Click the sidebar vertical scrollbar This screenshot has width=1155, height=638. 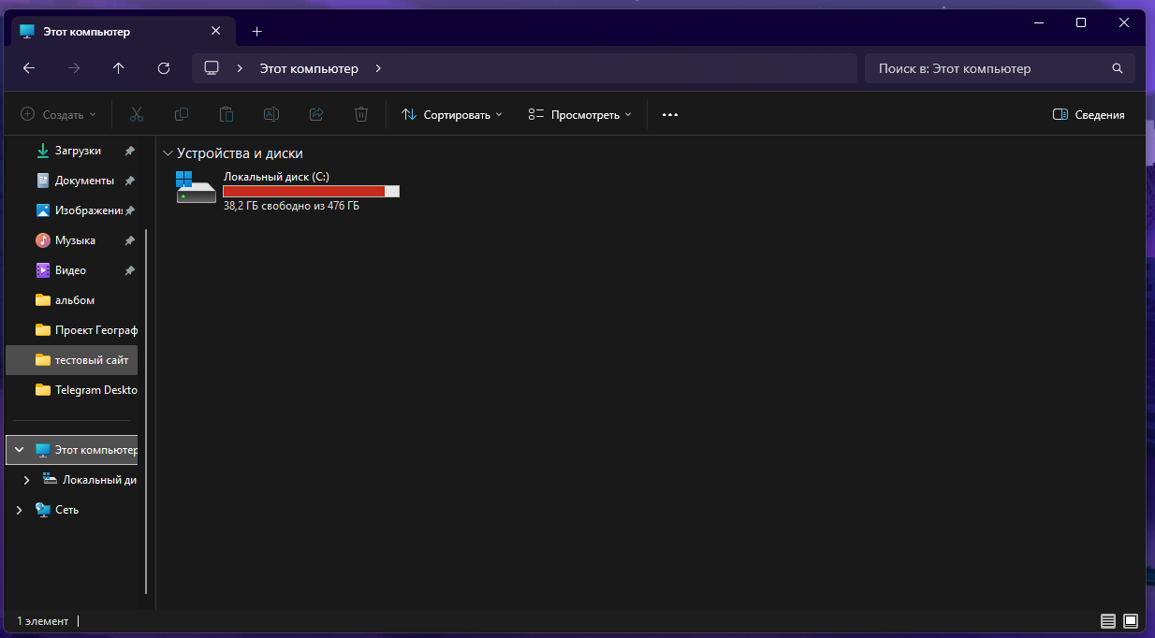point(145,412)
